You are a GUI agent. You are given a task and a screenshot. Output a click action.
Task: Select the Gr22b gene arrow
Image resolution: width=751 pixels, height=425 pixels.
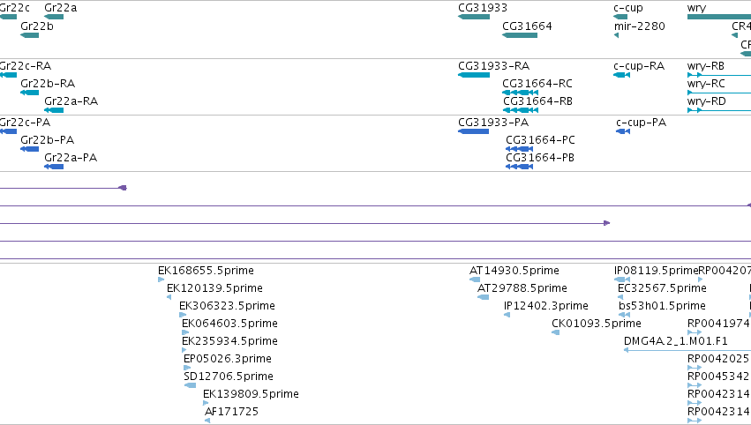coord(29,35)
